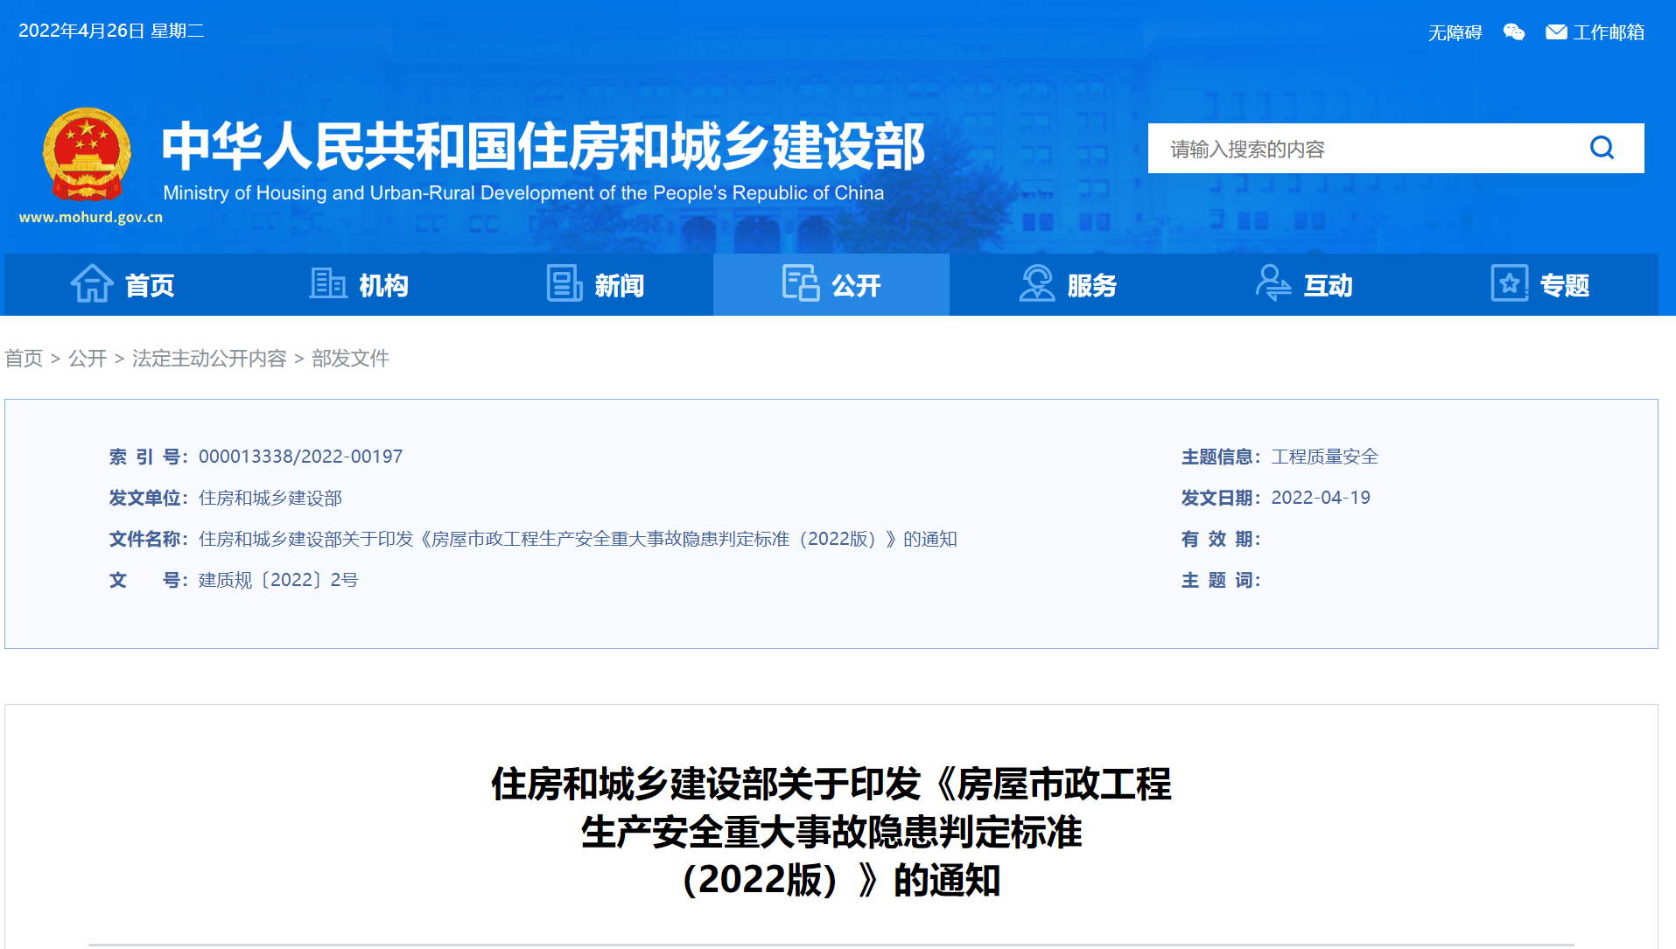Viewport: 1676px width, 949px height.
Task: Click the 文件名称 document name value
Action: coord(578,540)
